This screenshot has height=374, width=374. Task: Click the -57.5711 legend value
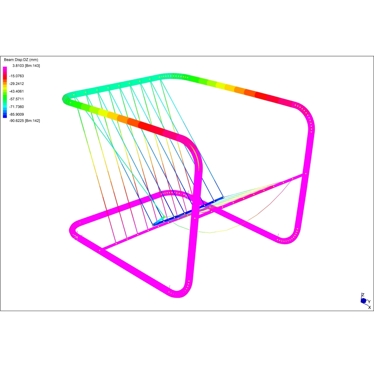coord(17,99)
